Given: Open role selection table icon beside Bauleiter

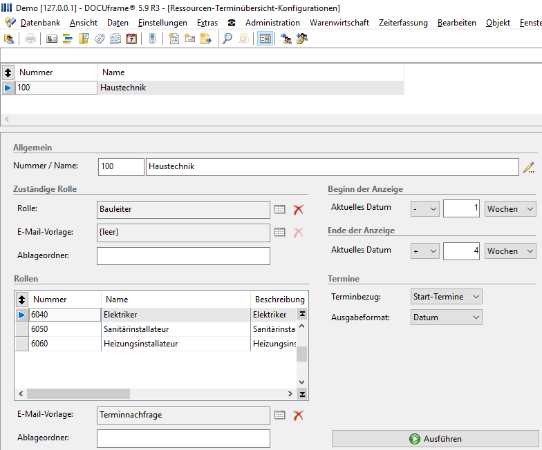Looking at the screenshot, I should click(x=279, y=210).
